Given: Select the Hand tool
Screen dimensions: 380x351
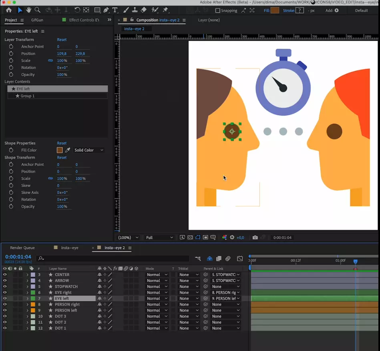Looking at the screenshot, I should pos(28,10).
